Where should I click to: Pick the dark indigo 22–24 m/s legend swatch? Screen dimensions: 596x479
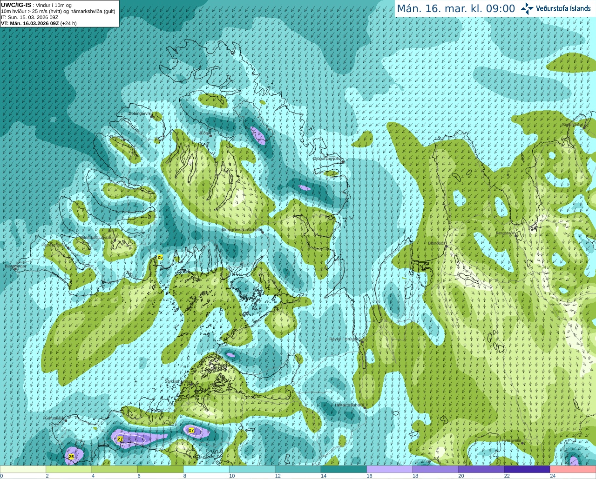527,469
